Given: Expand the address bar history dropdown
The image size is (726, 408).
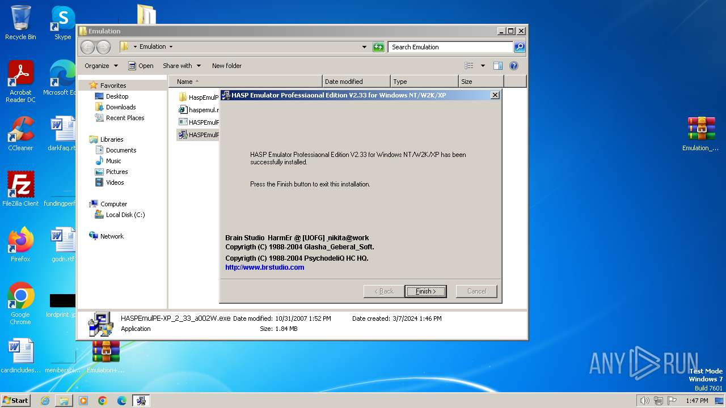Looking at the screenshot, I should 364,47.
